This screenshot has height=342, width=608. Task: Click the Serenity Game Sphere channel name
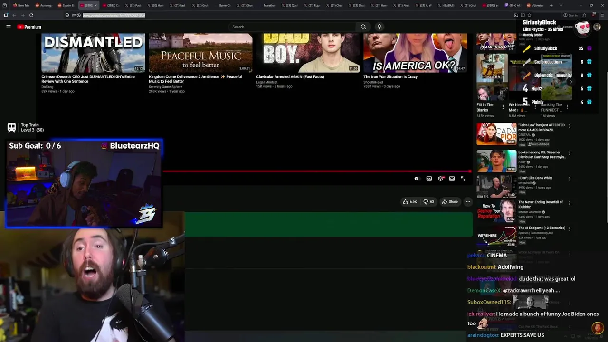pyautogui.click(x=165, y=86)
